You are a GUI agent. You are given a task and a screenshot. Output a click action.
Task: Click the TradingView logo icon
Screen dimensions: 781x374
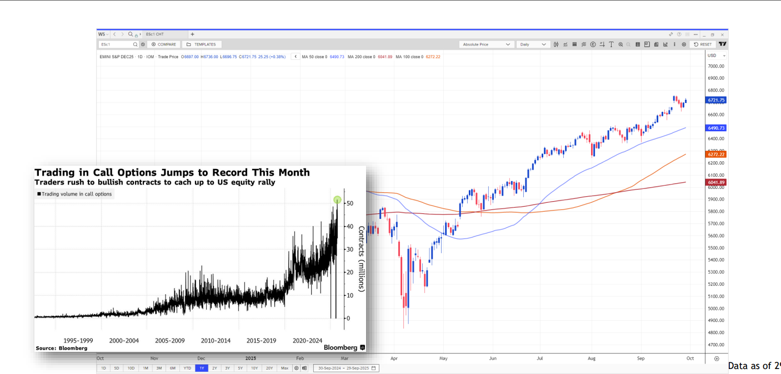point(722,44)
